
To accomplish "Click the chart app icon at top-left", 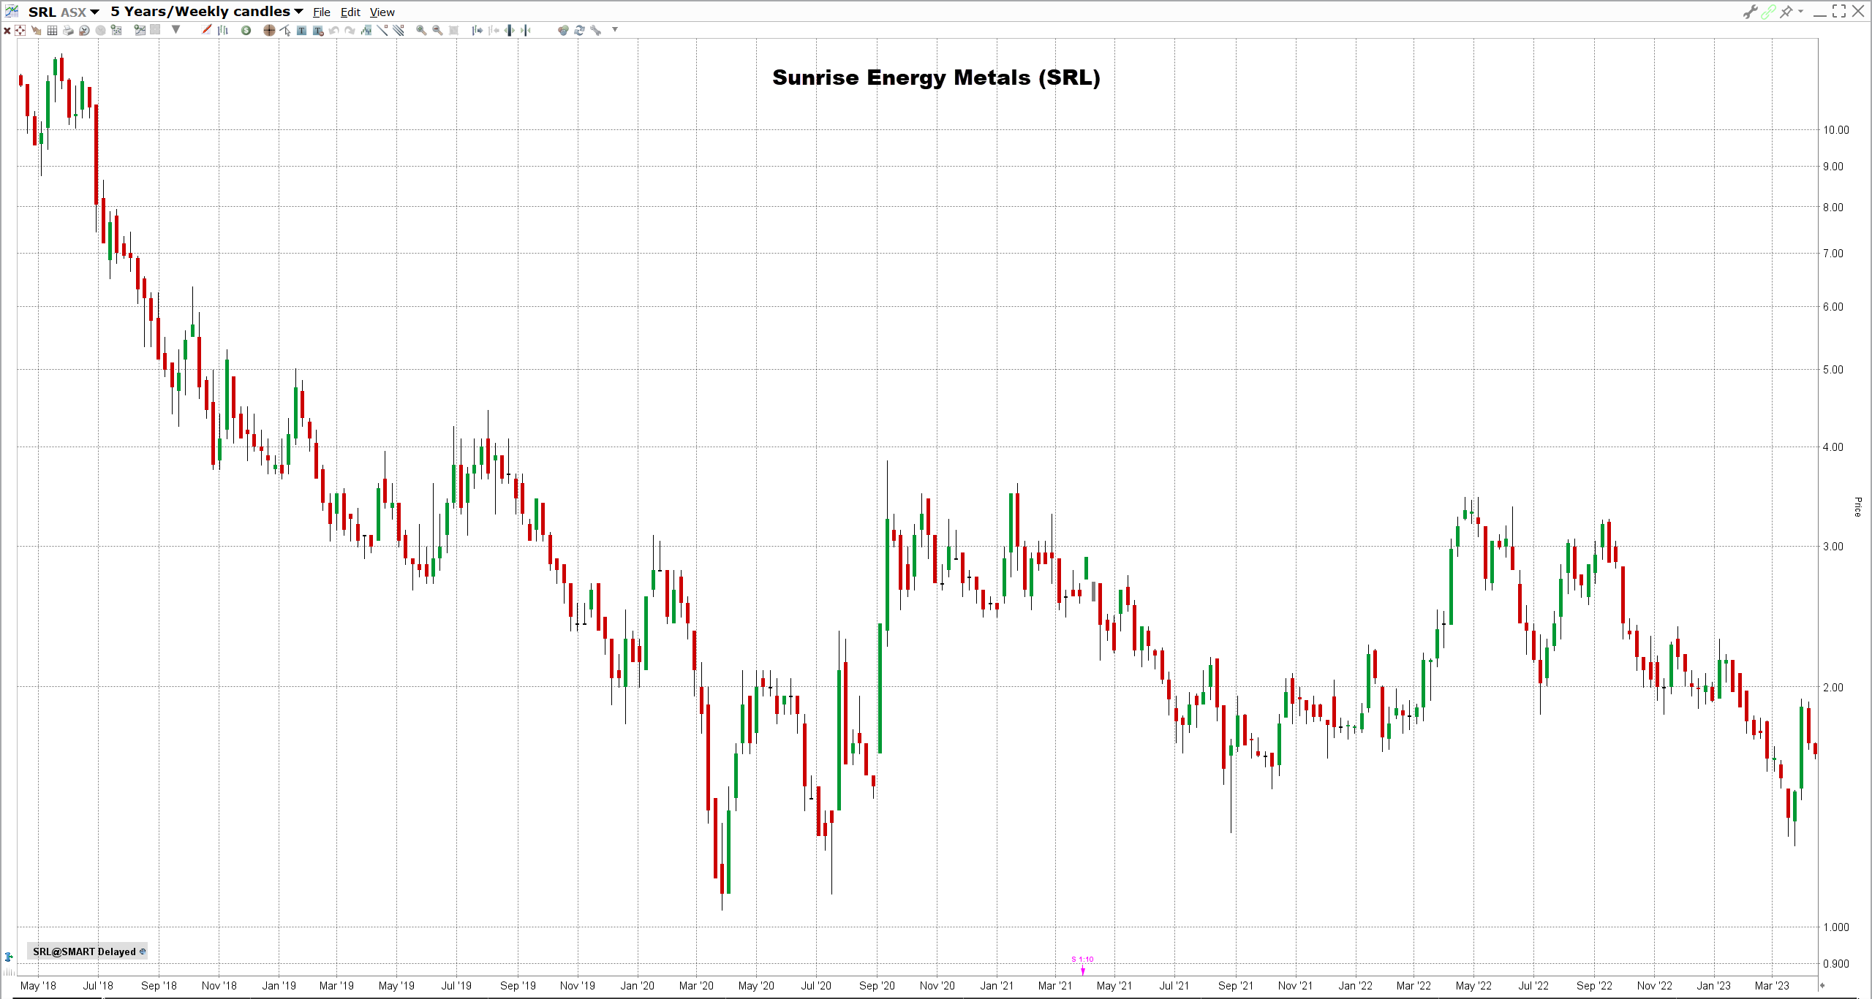I will pos(12,11).
